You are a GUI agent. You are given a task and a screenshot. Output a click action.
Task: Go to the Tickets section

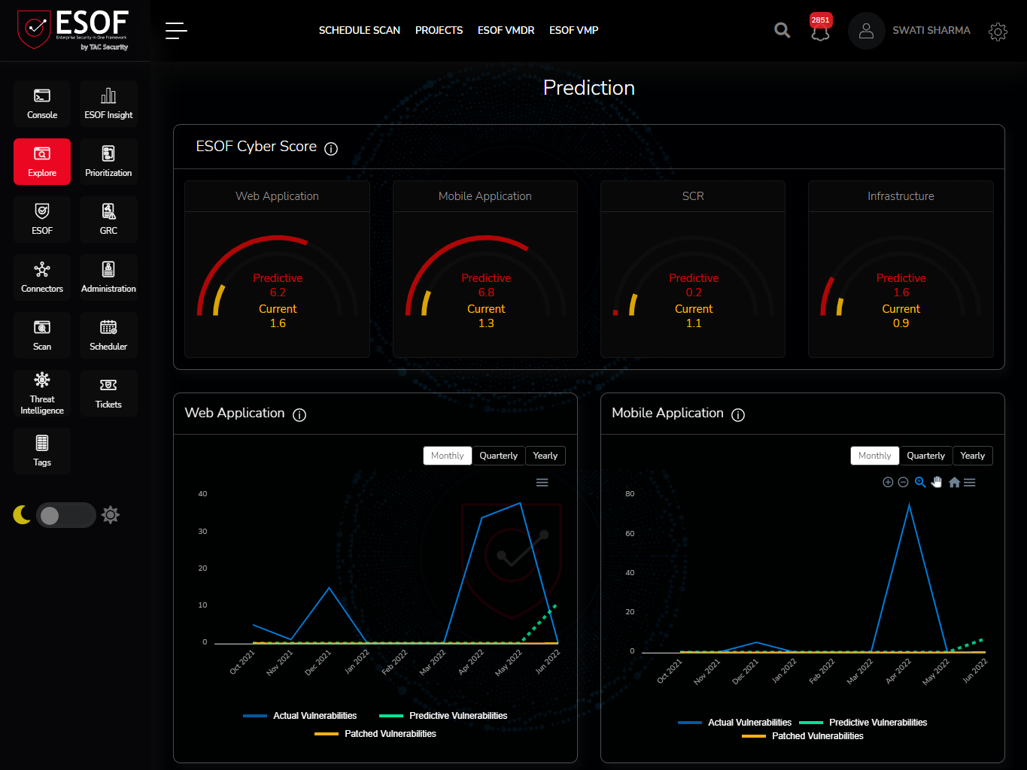(108, 393)
